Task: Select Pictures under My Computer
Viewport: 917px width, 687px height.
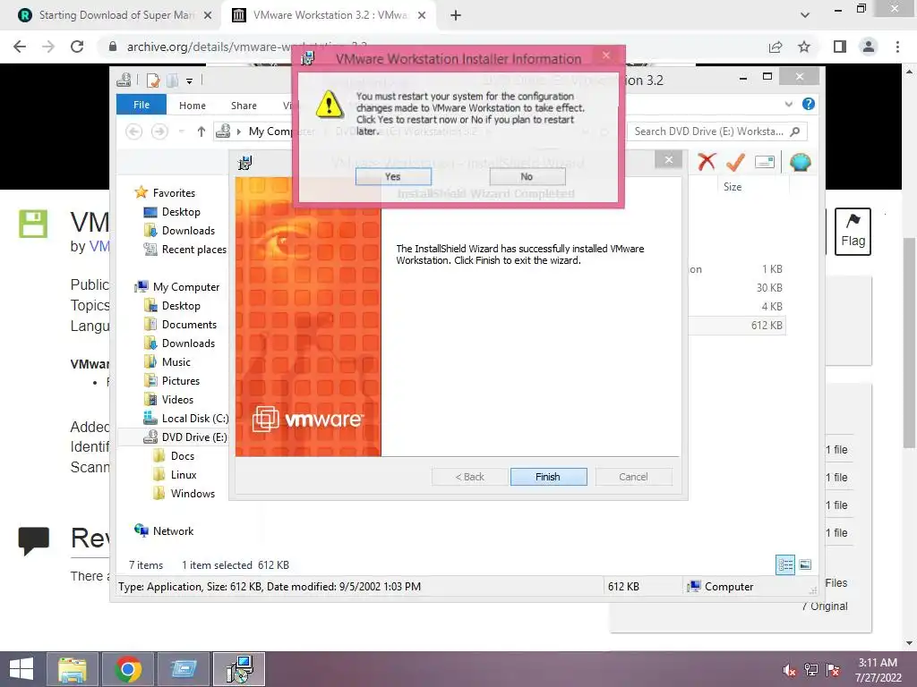Action: click(181, 380)
